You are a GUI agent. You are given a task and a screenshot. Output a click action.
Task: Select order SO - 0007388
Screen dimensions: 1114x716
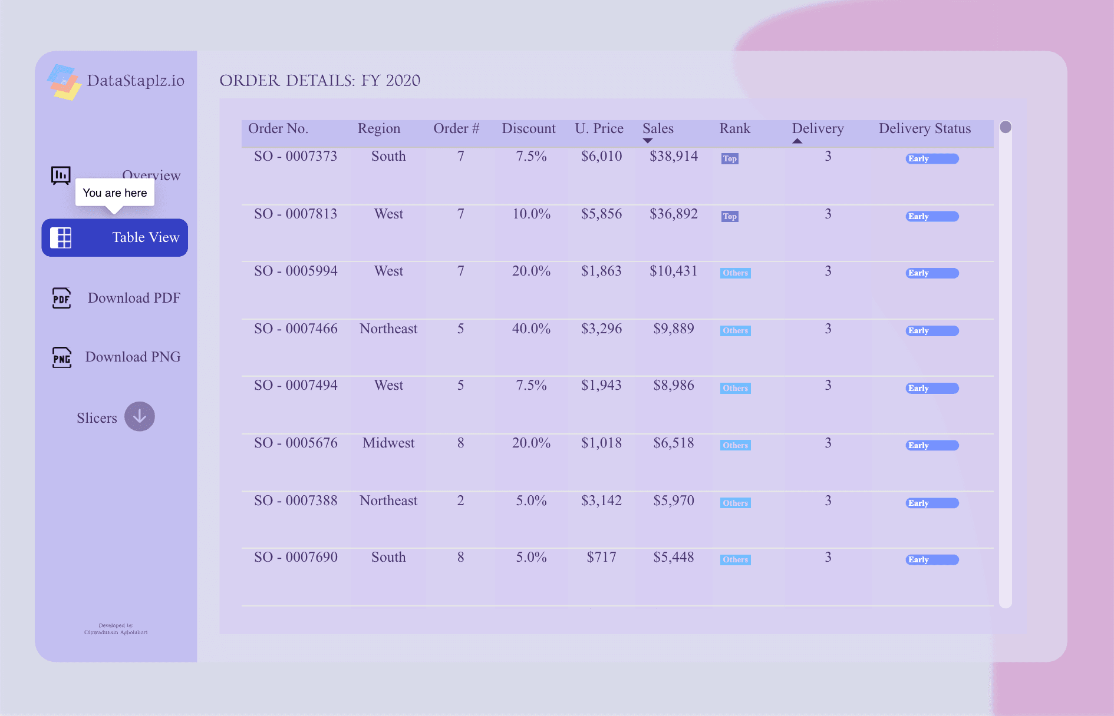click(295, 500)
